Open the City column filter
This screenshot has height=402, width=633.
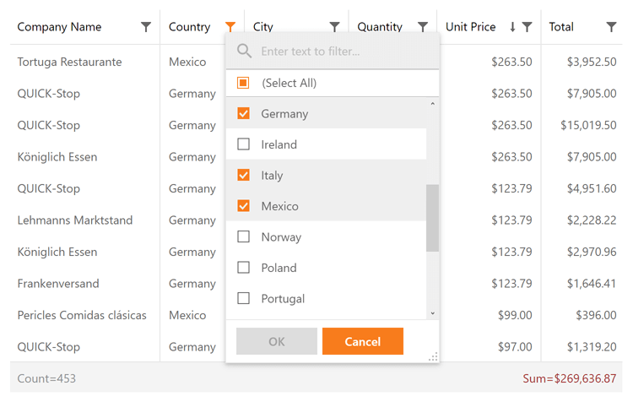[x=334, y=27]
